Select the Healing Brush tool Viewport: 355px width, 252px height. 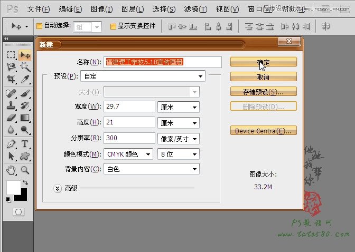click(x=11, y=93)
